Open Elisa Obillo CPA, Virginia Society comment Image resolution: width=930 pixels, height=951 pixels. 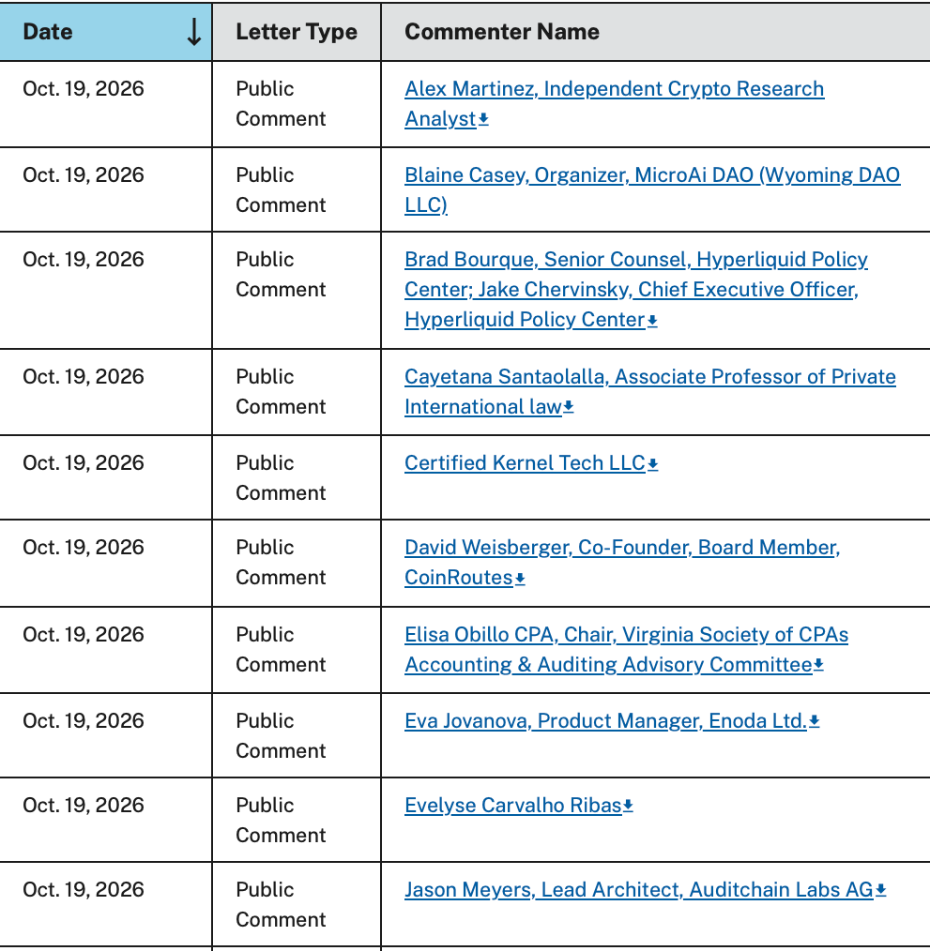pos(627,650)
